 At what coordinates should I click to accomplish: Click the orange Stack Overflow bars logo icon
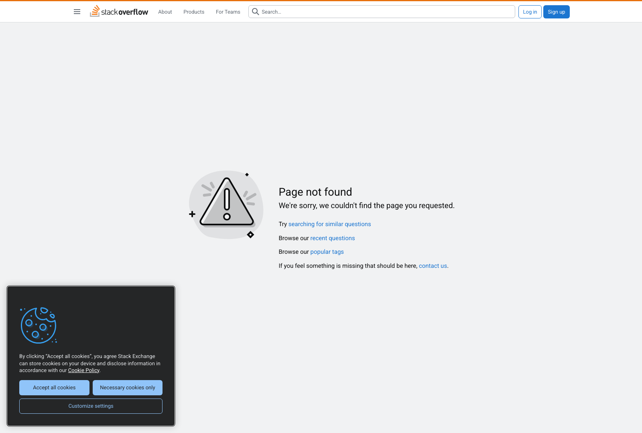[x=95, y=11]
